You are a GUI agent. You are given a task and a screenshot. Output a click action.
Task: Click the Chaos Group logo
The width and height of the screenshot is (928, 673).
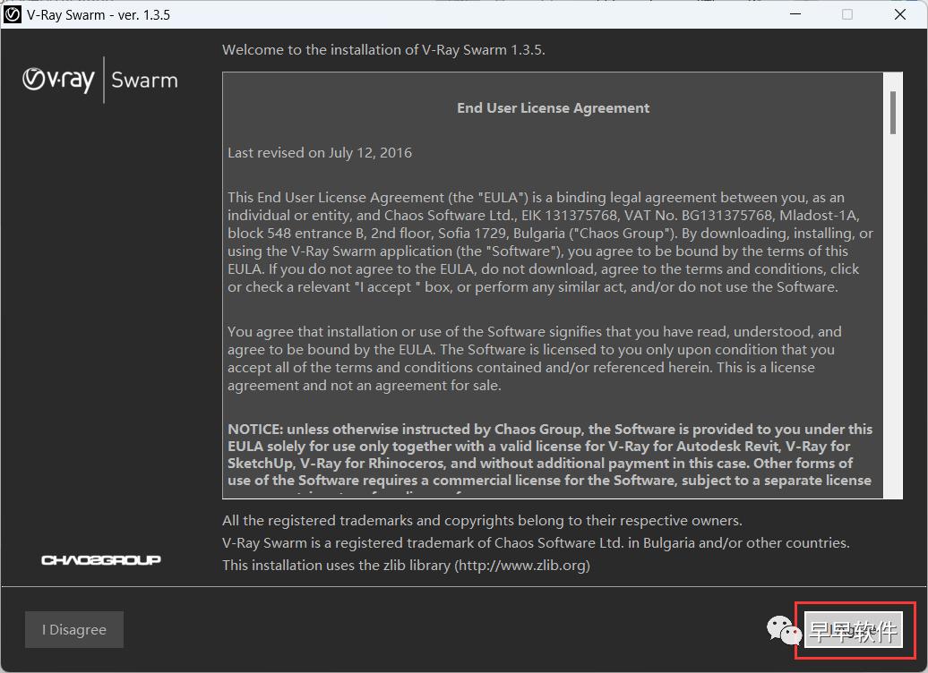pos(100,559)
